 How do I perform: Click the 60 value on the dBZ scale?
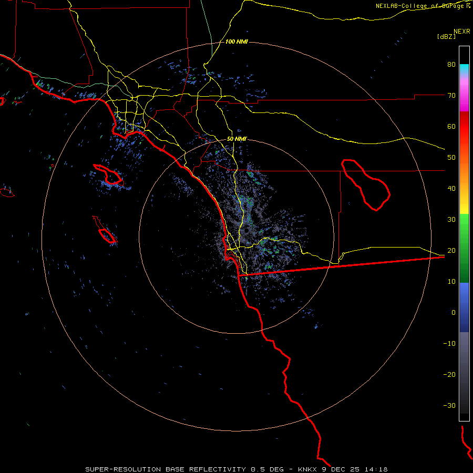pos(451,127)
